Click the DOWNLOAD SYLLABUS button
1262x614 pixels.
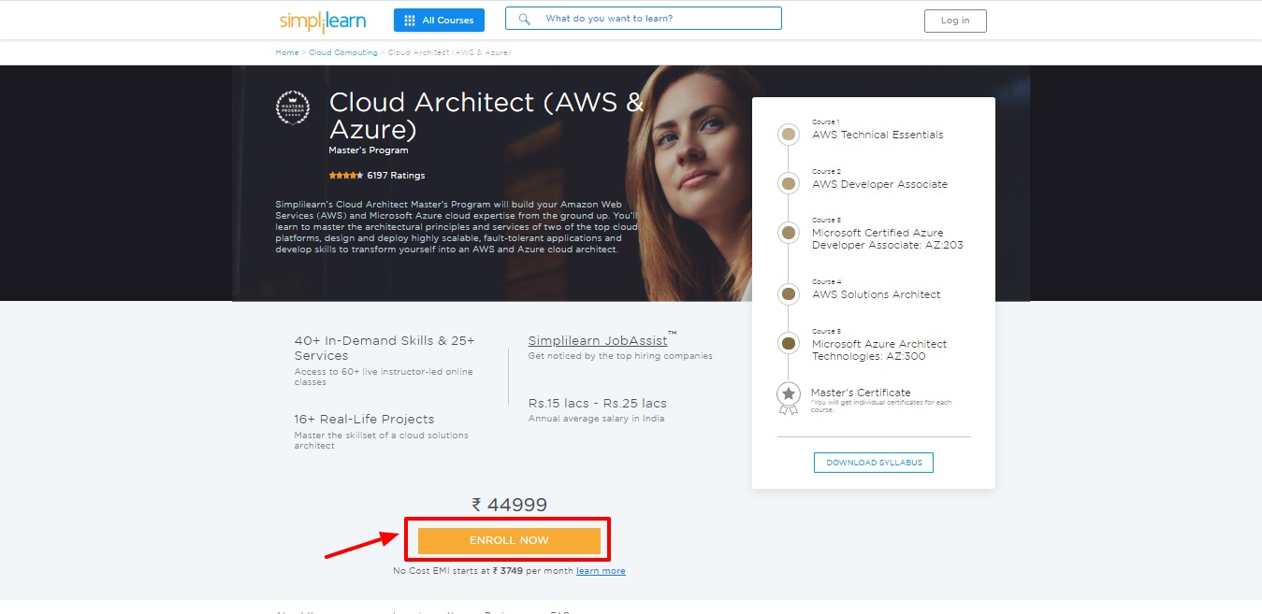[873, 462]
